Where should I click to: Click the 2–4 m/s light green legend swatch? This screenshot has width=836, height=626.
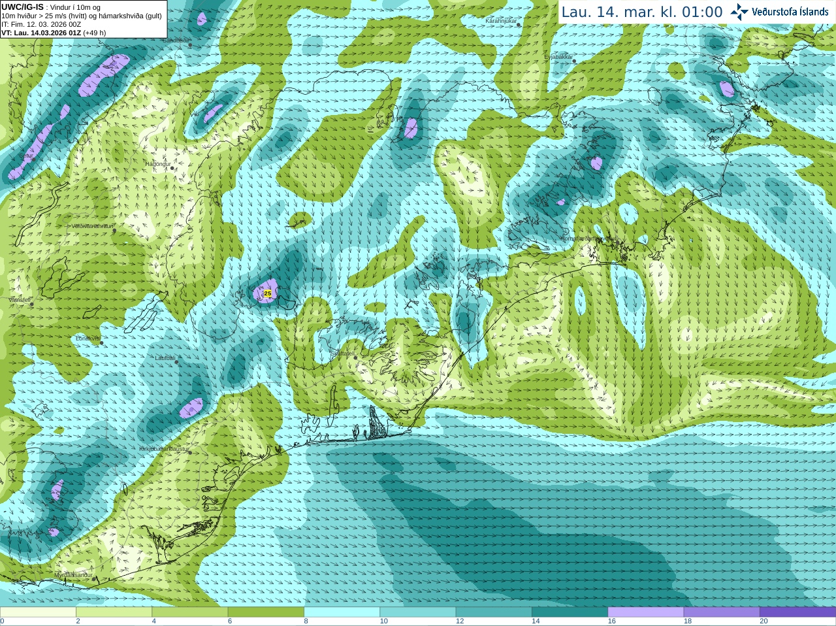point(114,612)
